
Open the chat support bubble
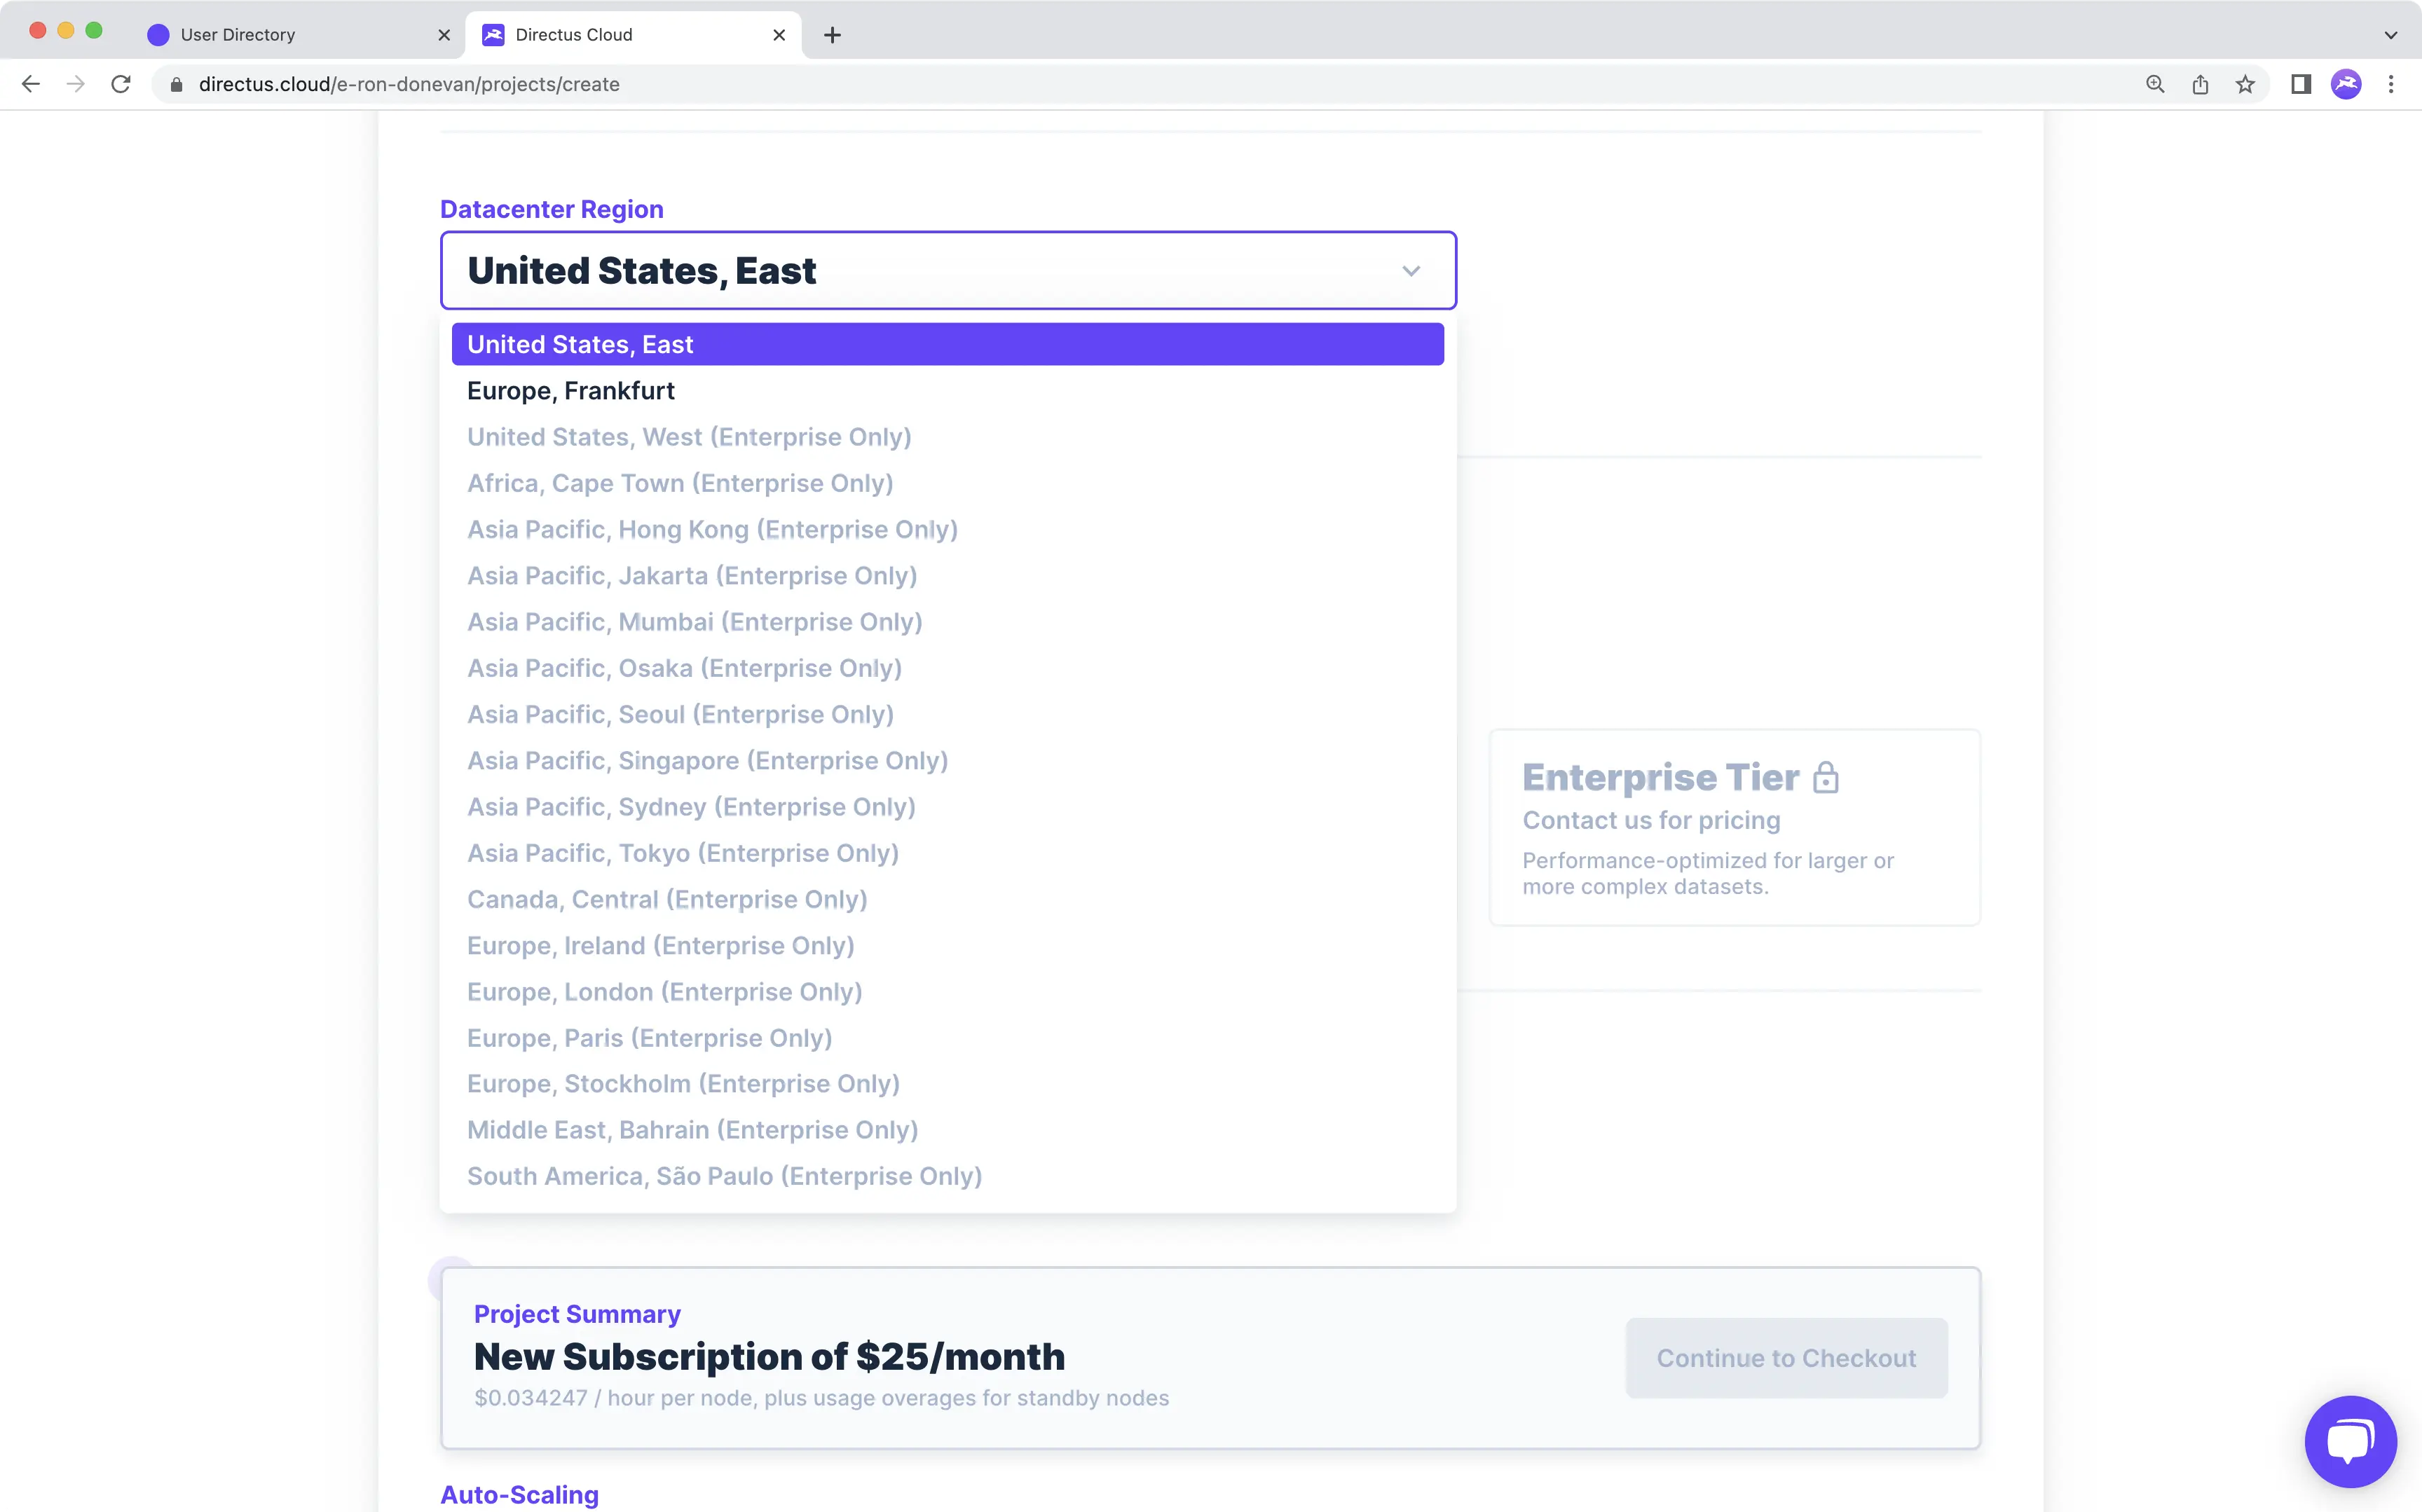coord(2350,1441)
